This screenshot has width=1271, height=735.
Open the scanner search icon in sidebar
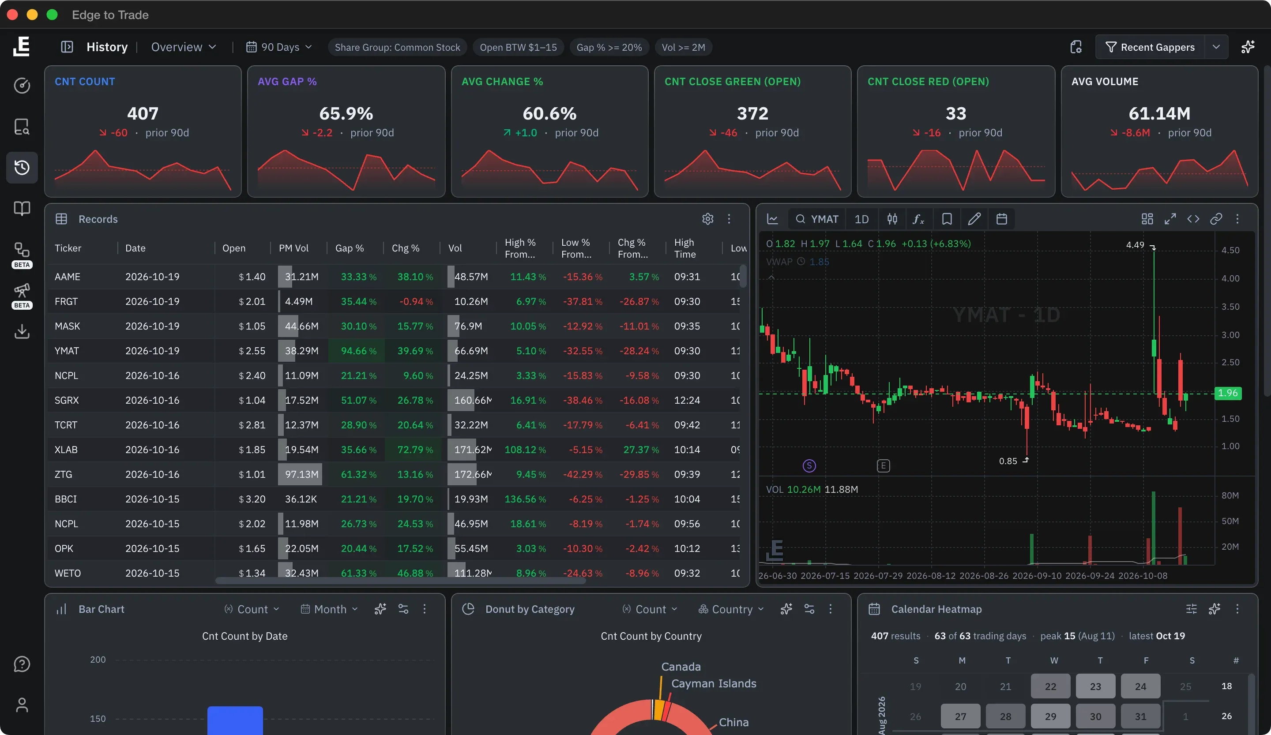click(22, 127)
